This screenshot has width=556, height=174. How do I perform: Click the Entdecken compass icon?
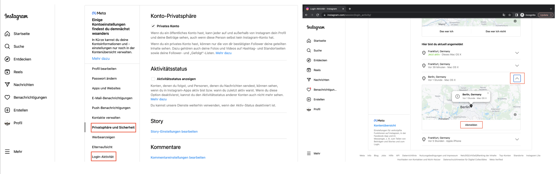[7, 59]
